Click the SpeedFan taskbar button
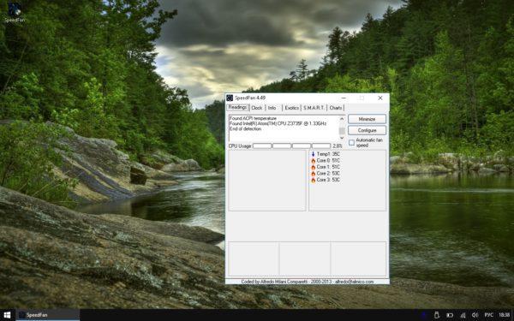Viewport: 514px width, 321px height. tap(48, 315)
